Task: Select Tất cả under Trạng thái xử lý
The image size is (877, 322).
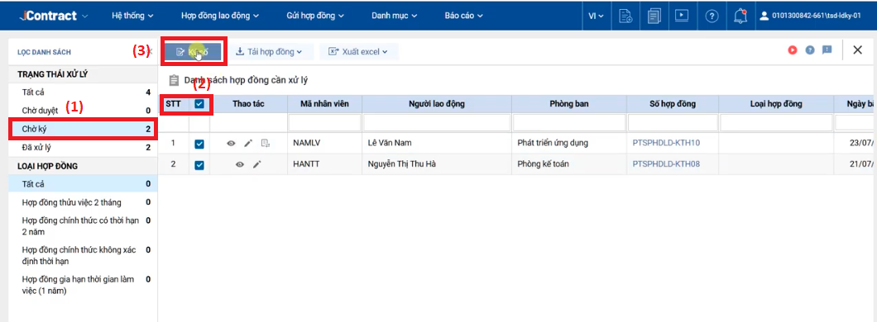Action: pyautogui.click(x=83, y=92)
